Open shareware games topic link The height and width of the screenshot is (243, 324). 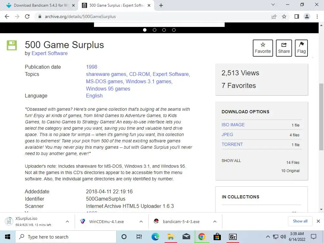(106, 74)
